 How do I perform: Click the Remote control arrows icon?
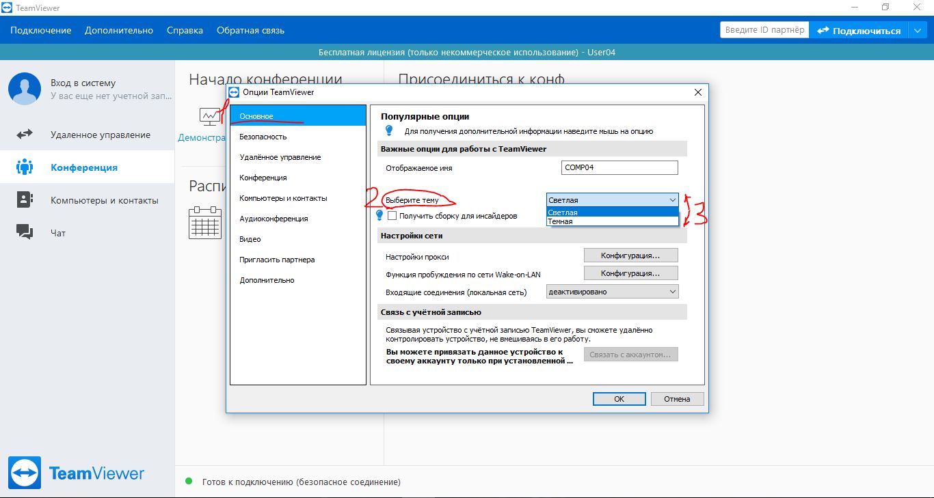[25, 135]
